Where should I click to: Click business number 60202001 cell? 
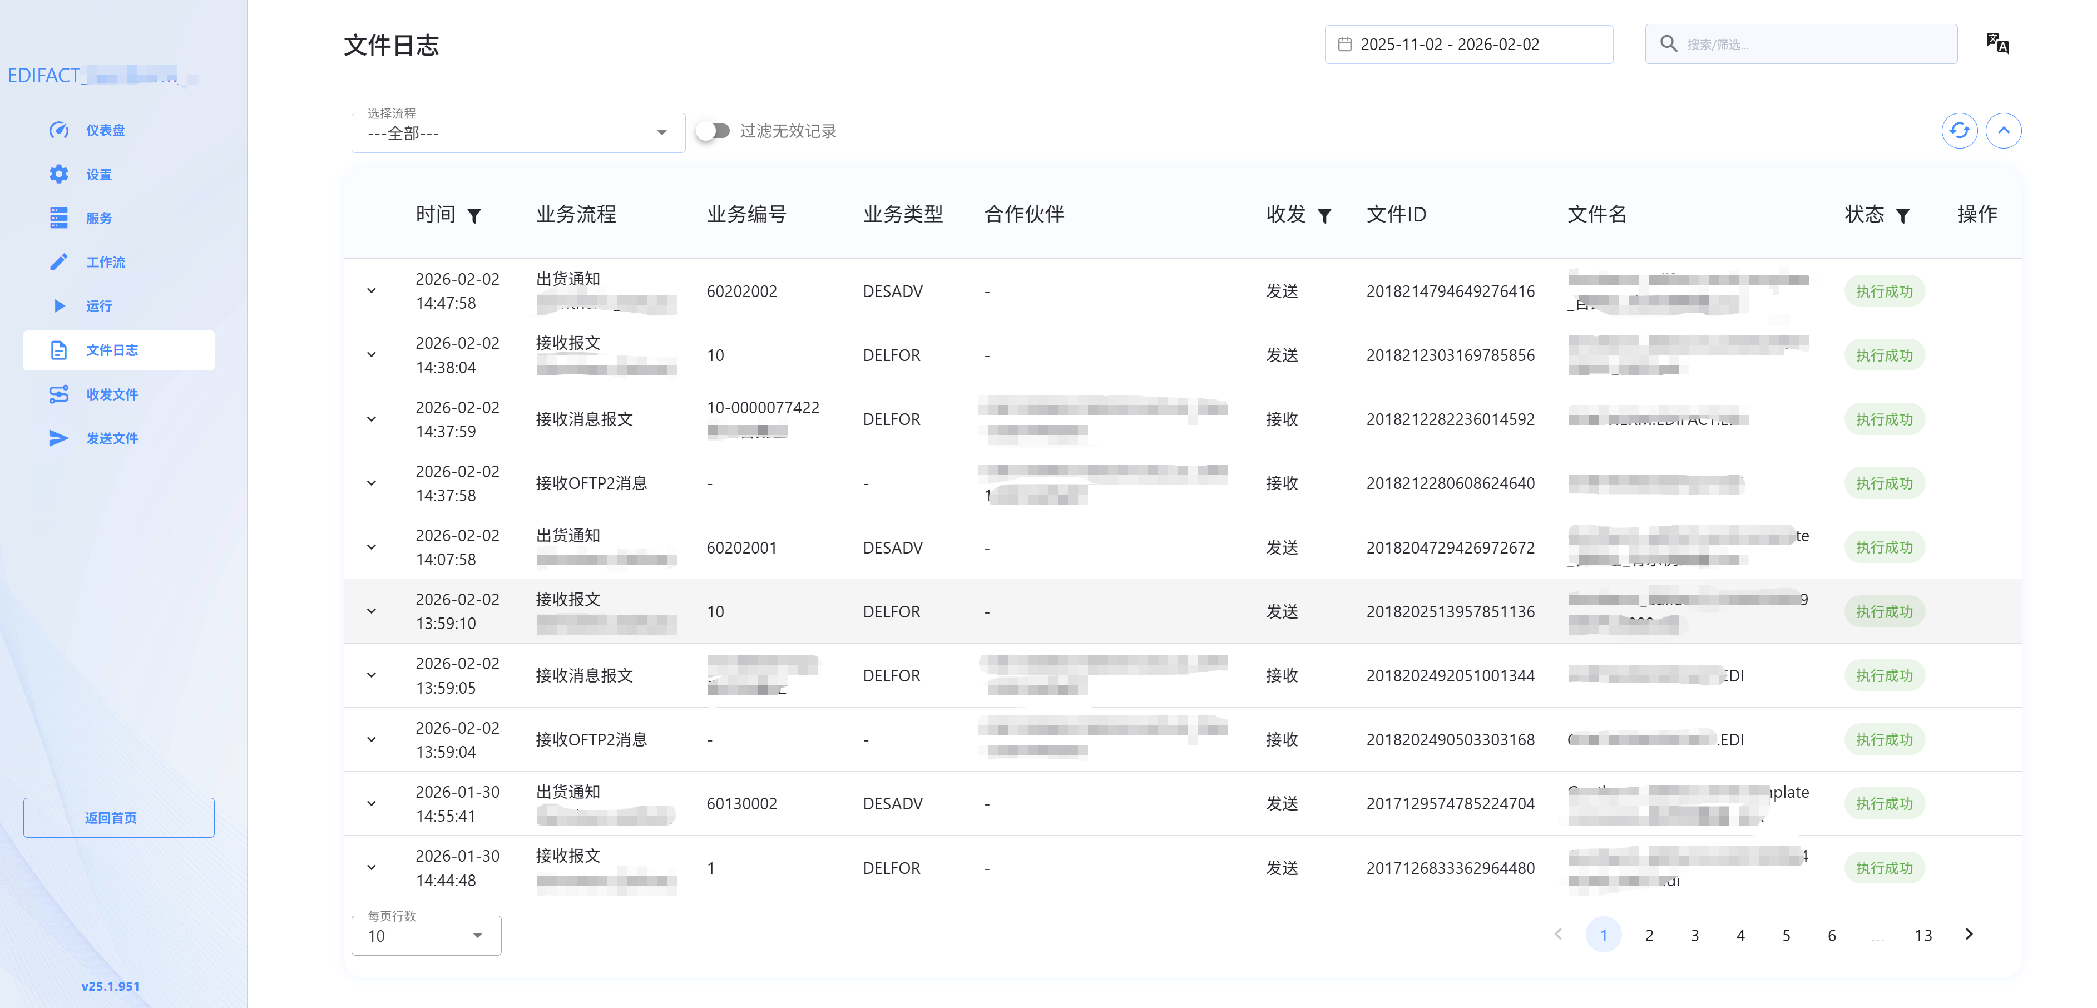tap(741, 547)
